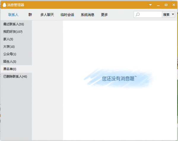Go to the 临时会话 tab
Viewport: 178px width, 141px height.
coord(67,15)
